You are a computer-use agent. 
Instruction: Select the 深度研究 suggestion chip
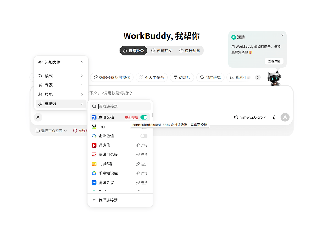click(210, 78)
